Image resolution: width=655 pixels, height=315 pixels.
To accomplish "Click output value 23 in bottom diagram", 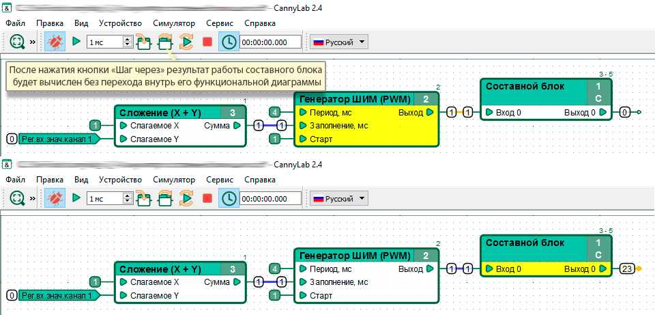I will [626, 269].
